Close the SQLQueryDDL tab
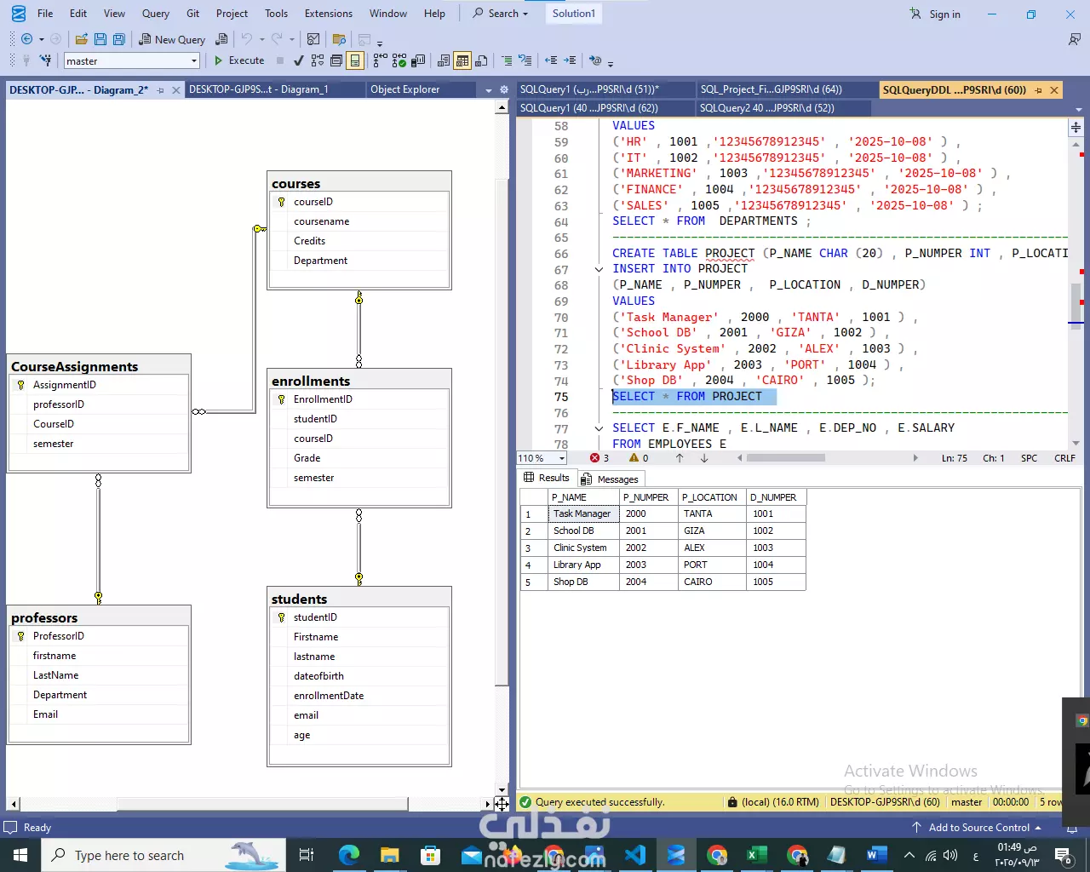The image size is (1090, 872). [x=1054, y=89]
